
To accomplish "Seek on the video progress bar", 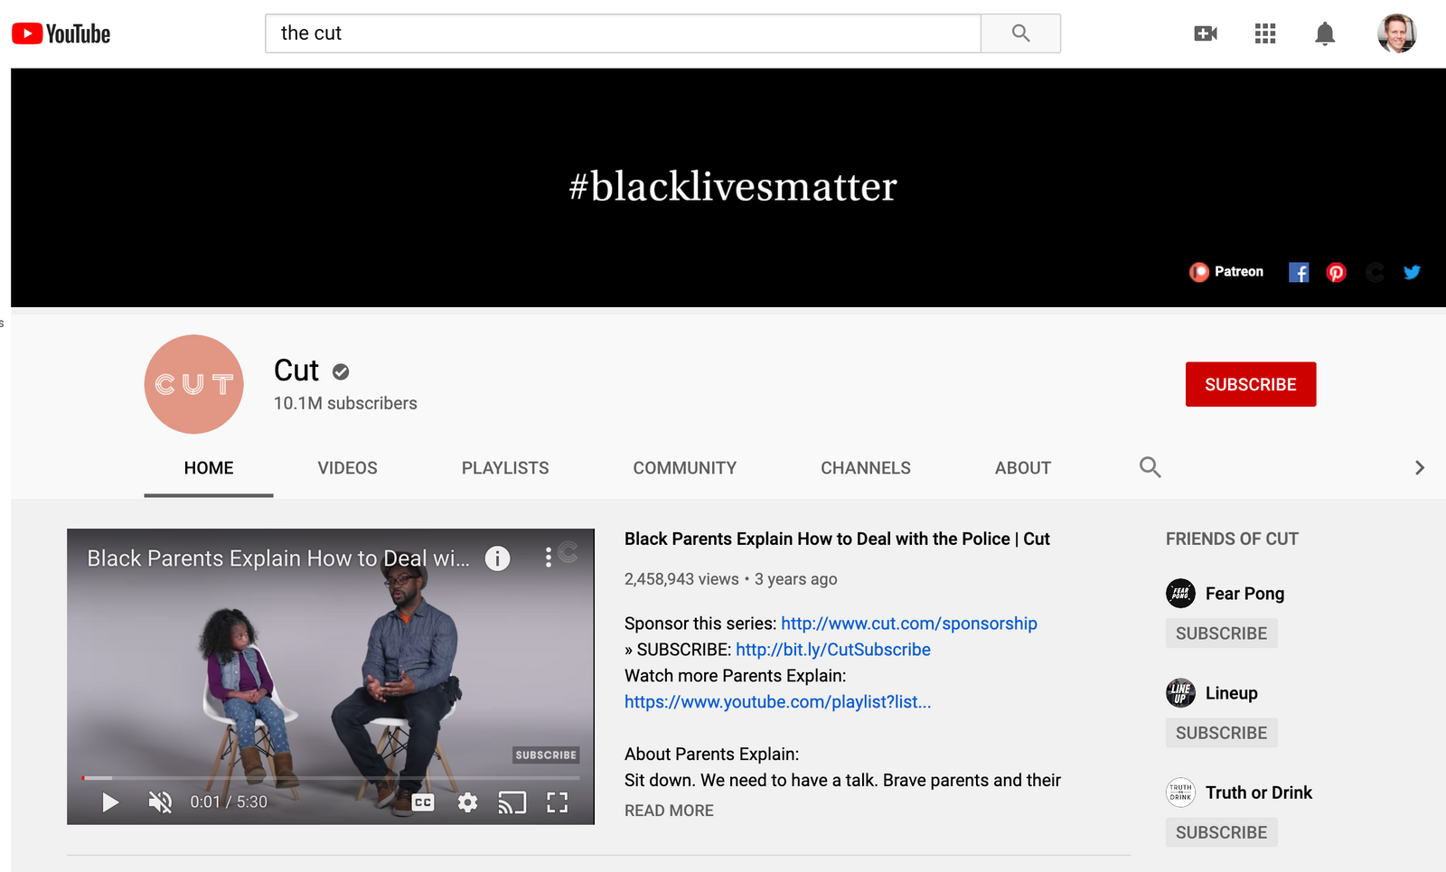I will click(331, 778).
